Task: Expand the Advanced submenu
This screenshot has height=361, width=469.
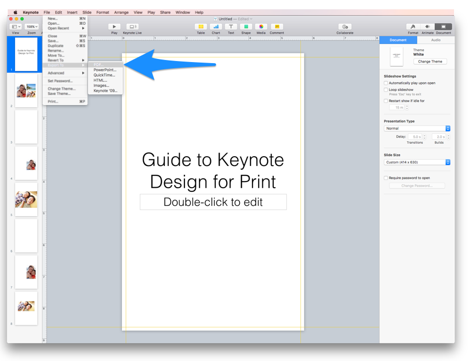Action: click(65, 73)
